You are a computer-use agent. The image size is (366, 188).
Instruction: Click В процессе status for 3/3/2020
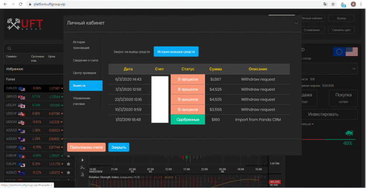[188, 89]
